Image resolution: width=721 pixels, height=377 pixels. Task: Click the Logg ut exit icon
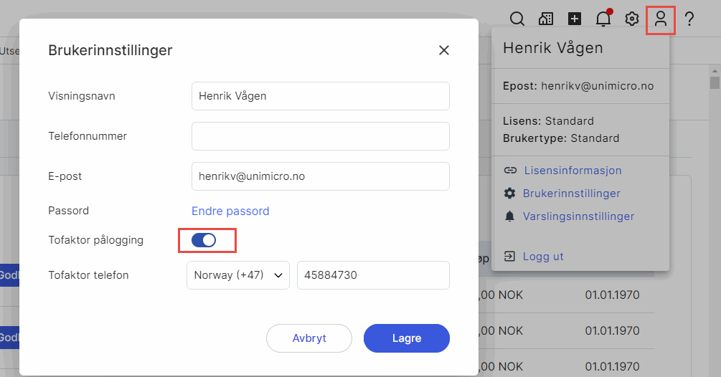510,257
